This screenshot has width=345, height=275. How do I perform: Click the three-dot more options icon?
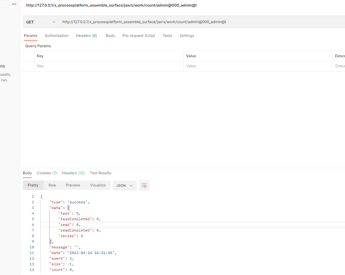click(x=14, y=4)
